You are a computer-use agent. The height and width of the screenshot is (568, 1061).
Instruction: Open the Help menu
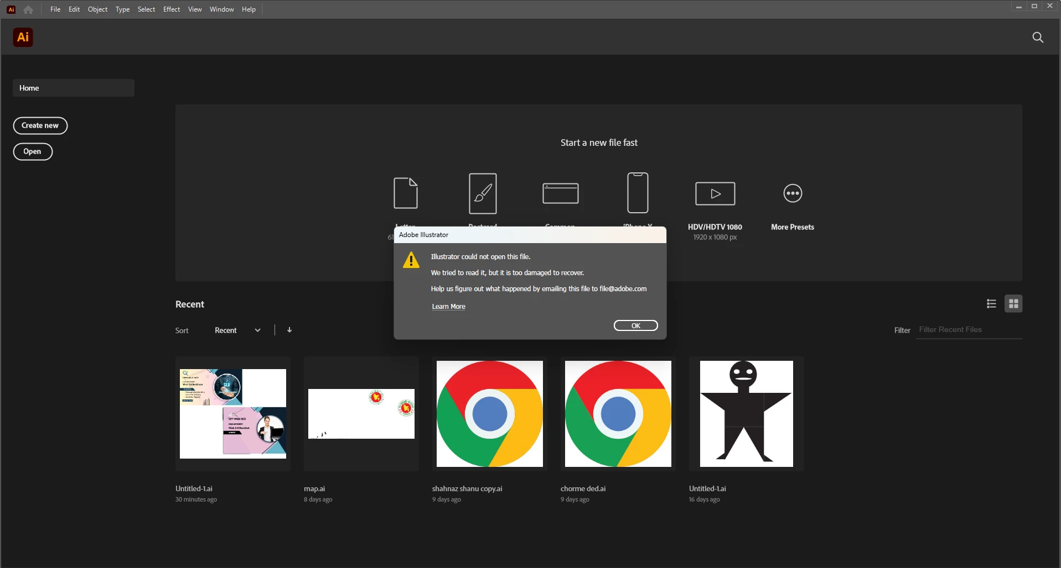coord(249,9)
